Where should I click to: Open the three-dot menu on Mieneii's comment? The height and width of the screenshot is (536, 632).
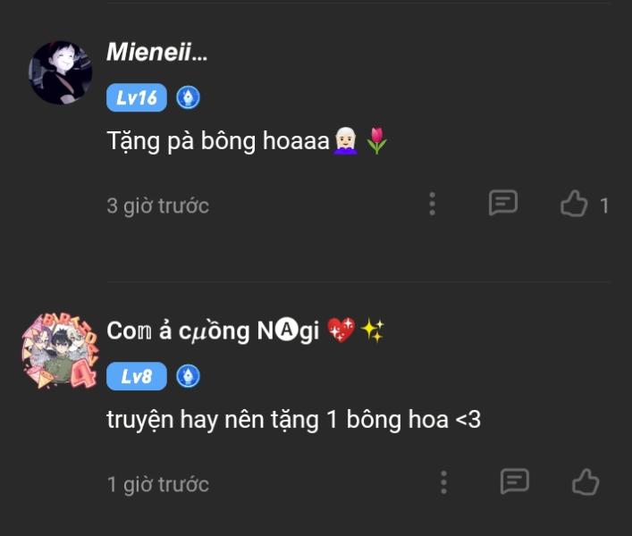coord(433,204)
